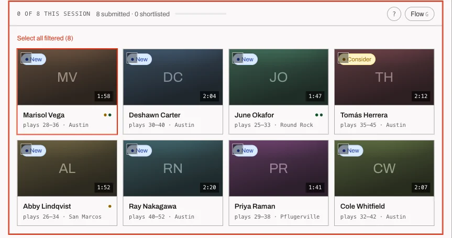Click the text plays 26–34 · San Marcos

pos(62,217)
